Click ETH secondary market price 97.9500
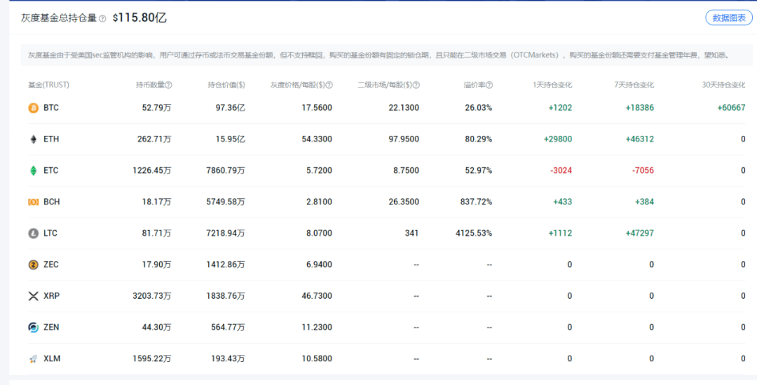This screenshot has width=757, height=385. click(x=404, y=139)
